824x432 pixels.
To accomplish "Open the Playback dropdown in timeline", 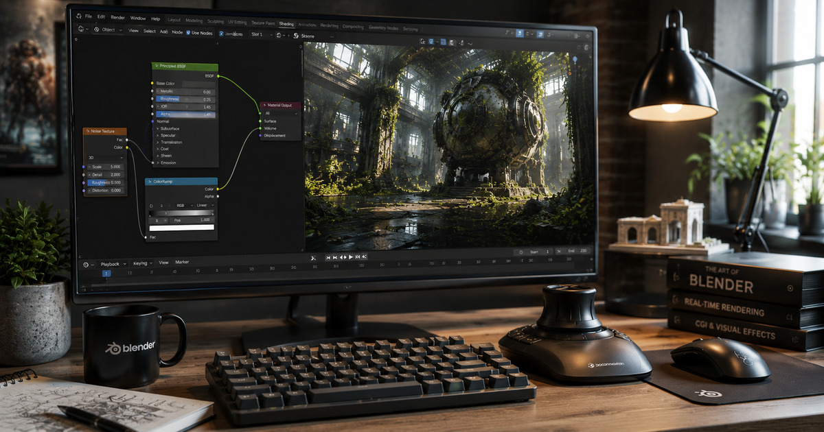I will 113,263.
